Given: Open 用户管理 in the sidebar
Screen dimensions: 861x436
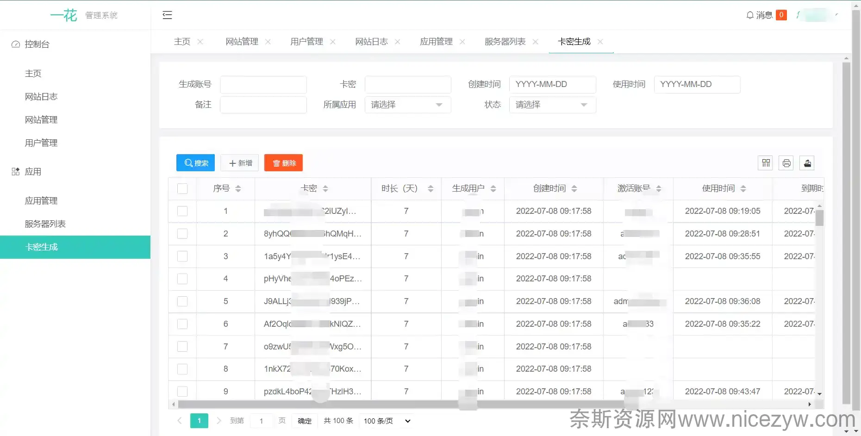Looking at the screenshot, I should 41,143.
